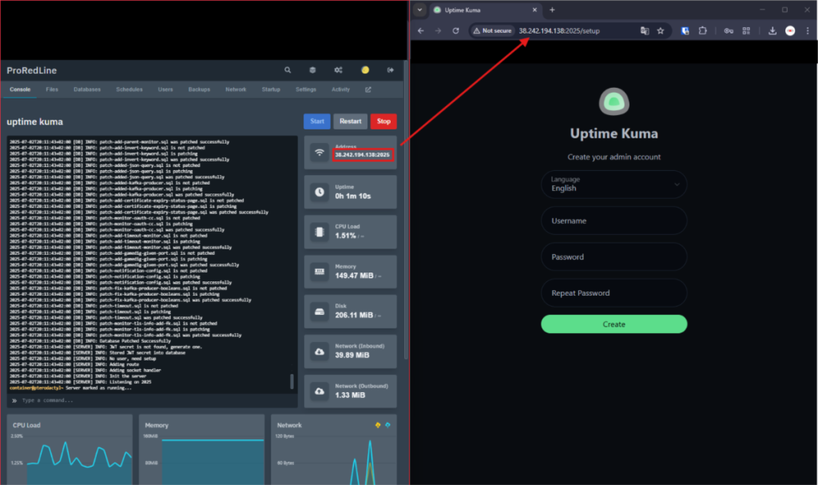
Task: Click the blue Start button
Action: pyautogui.click(x=317, y=121)
